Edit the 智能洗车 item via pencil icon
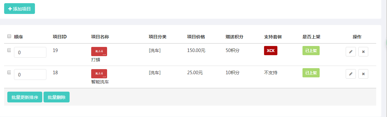This screenshot has height=117, width=387. [351, 74]
